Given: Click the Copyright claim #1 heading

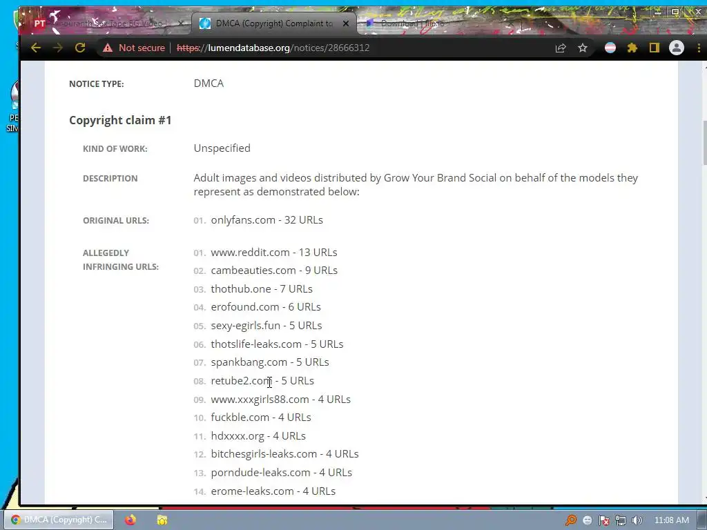Looking at the screenshot, I should click(x=120, y=120).
